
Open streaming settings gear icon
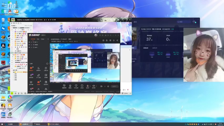(108, 86)
